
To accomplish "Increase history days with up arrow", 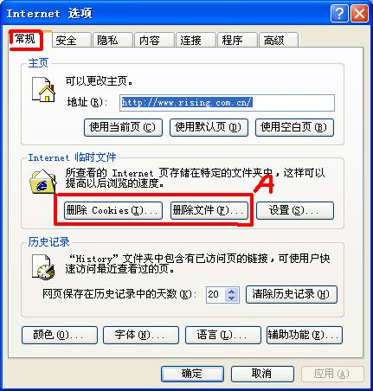I will [x=231, y=292].
